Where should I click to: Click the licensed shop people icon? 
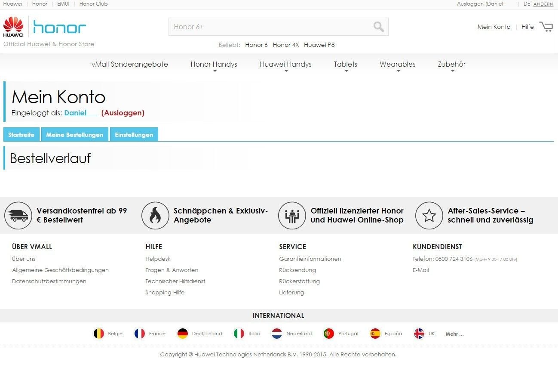pyautogui.click(x=292, y=215)
